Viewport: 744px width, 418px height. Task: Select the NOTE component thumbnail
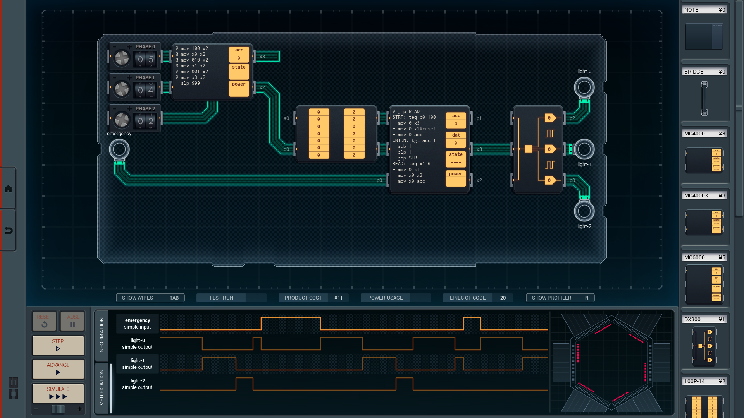coord(704,36)
